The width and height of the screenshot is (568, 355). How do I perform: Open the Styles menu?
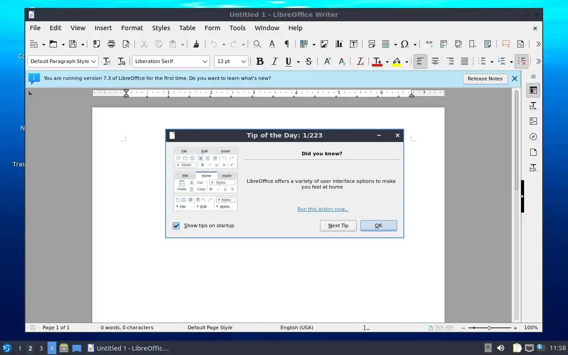[x=161, y=28]
